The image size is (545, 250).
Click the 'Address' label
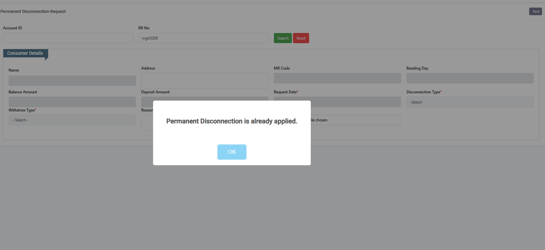pyautogui.click(x=148, y=68)
